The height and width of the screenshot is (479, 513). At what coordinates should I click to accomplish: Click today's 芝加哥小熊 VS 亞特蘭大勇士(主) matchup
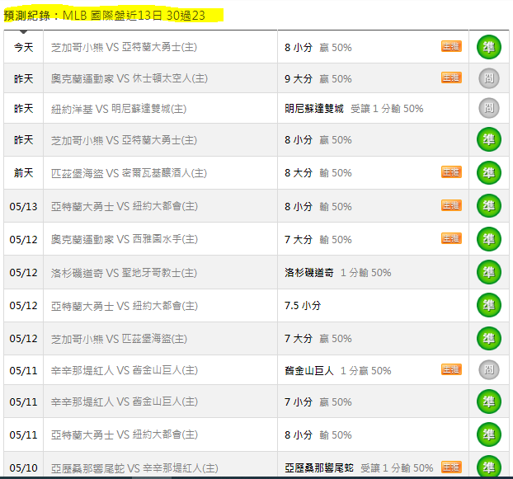point(124,47)
